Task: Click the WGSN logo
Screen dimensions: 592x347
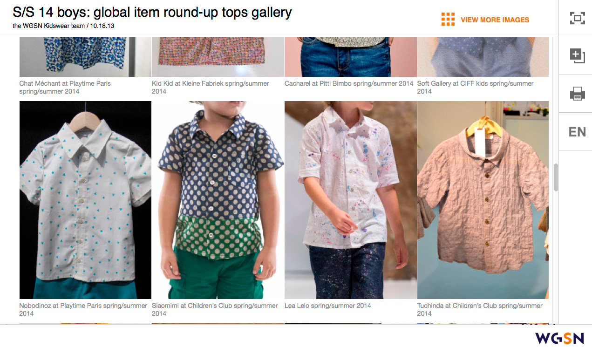Action: [x=559, y=338]
